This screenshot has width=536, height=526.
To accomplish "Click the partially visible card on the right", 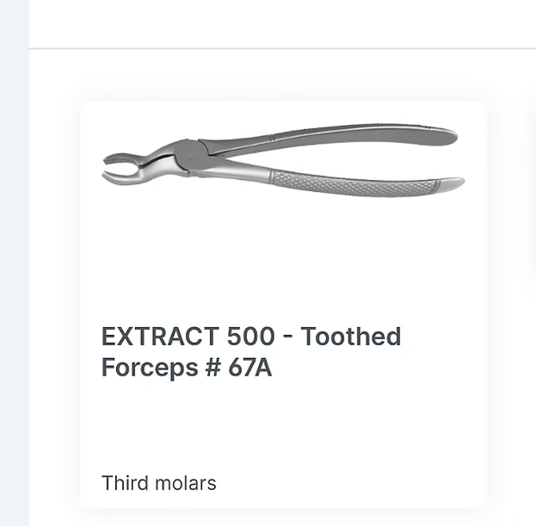I will pyautogui.click(x=533, y=301).
